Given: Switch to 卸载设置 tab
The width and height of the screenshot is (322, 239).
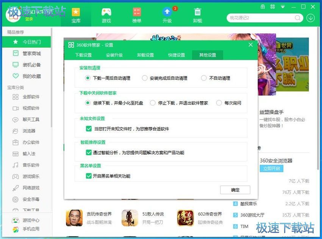Looking at the screenshot, I should 145,55.
